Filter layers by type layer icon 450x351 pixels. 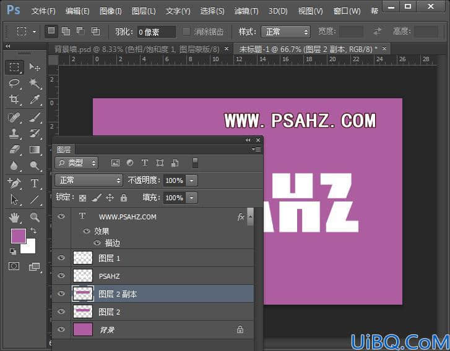click(x=145, y=163)
